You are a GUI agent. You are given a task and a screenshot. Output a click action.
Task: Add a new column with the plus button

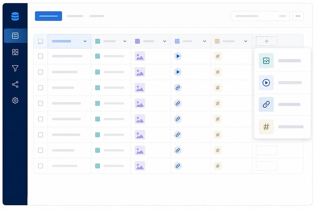(x=266, y=41)
